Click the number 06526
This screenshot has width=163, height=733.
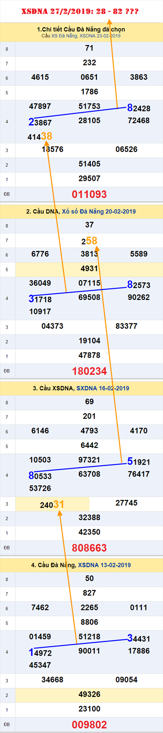point(126,149)
